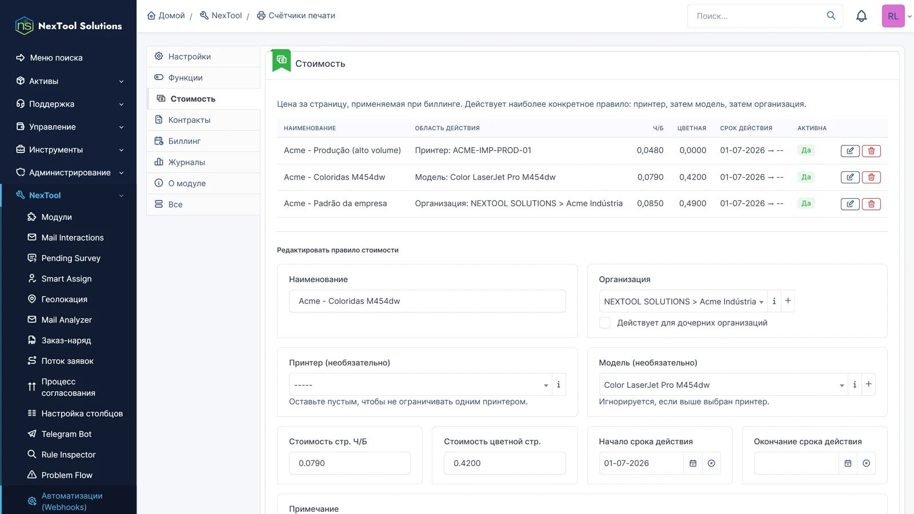Open Меню поиска in the sidebar
Image resolution: width=914 pixels, height=514 pixels.
point(56,58)
